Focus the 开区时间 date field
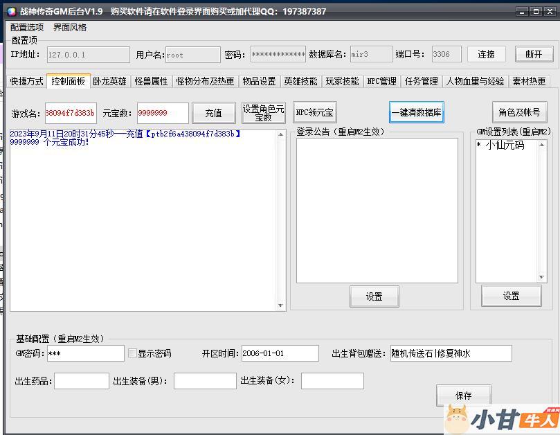 280,353
